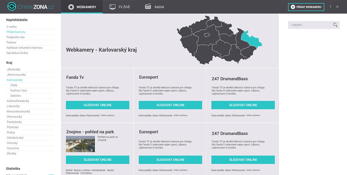Click the monitor icon in TV Živě tab
The image size is (347, 175).
[x=112, y=7]
